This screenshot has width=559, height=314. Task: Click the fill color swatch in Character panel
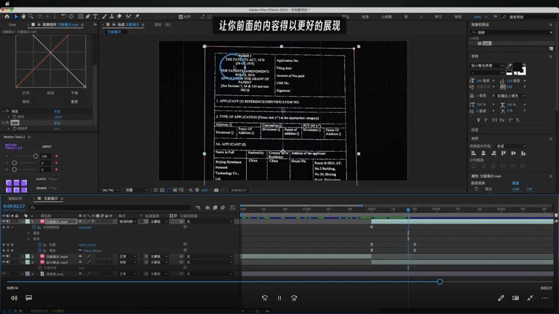[518, 67]
